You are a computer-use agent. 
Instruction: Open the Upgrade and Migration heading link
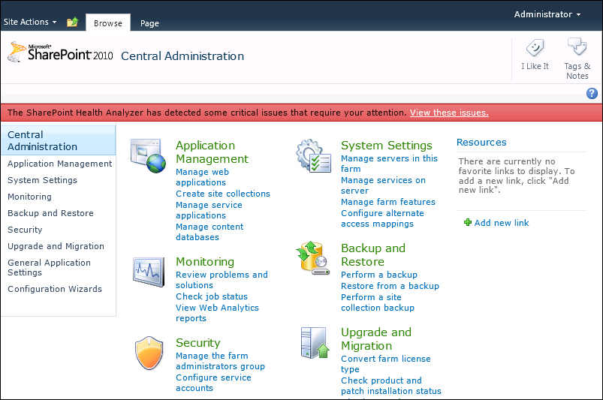376,339
